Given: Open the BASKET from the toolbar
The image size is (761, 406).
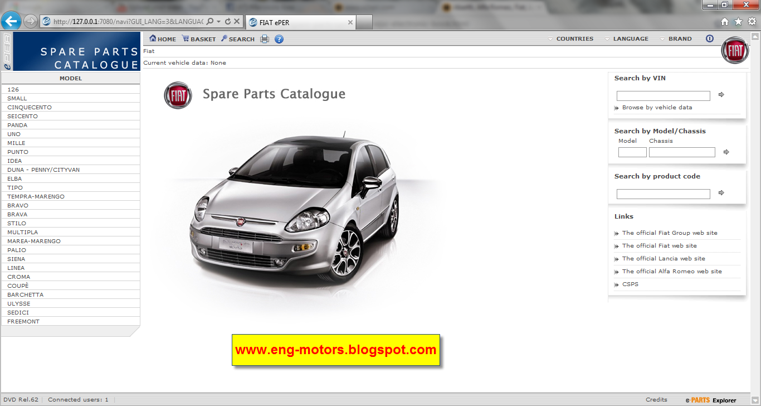Looking at the screenshot, I should point(199,39).
